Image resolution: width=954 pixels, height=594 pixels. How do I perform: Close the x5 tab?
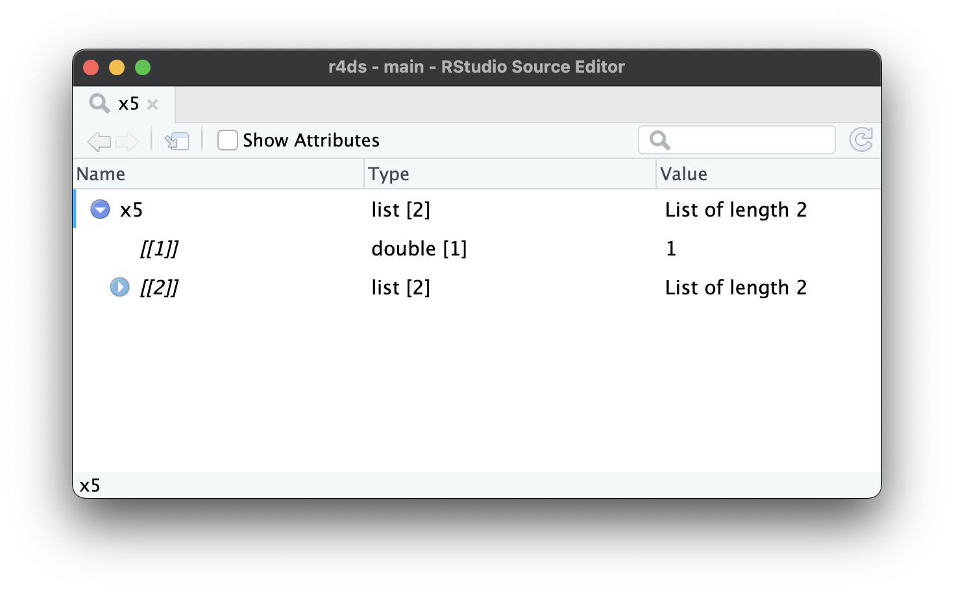pyautogui.click(x=153, y=104)
